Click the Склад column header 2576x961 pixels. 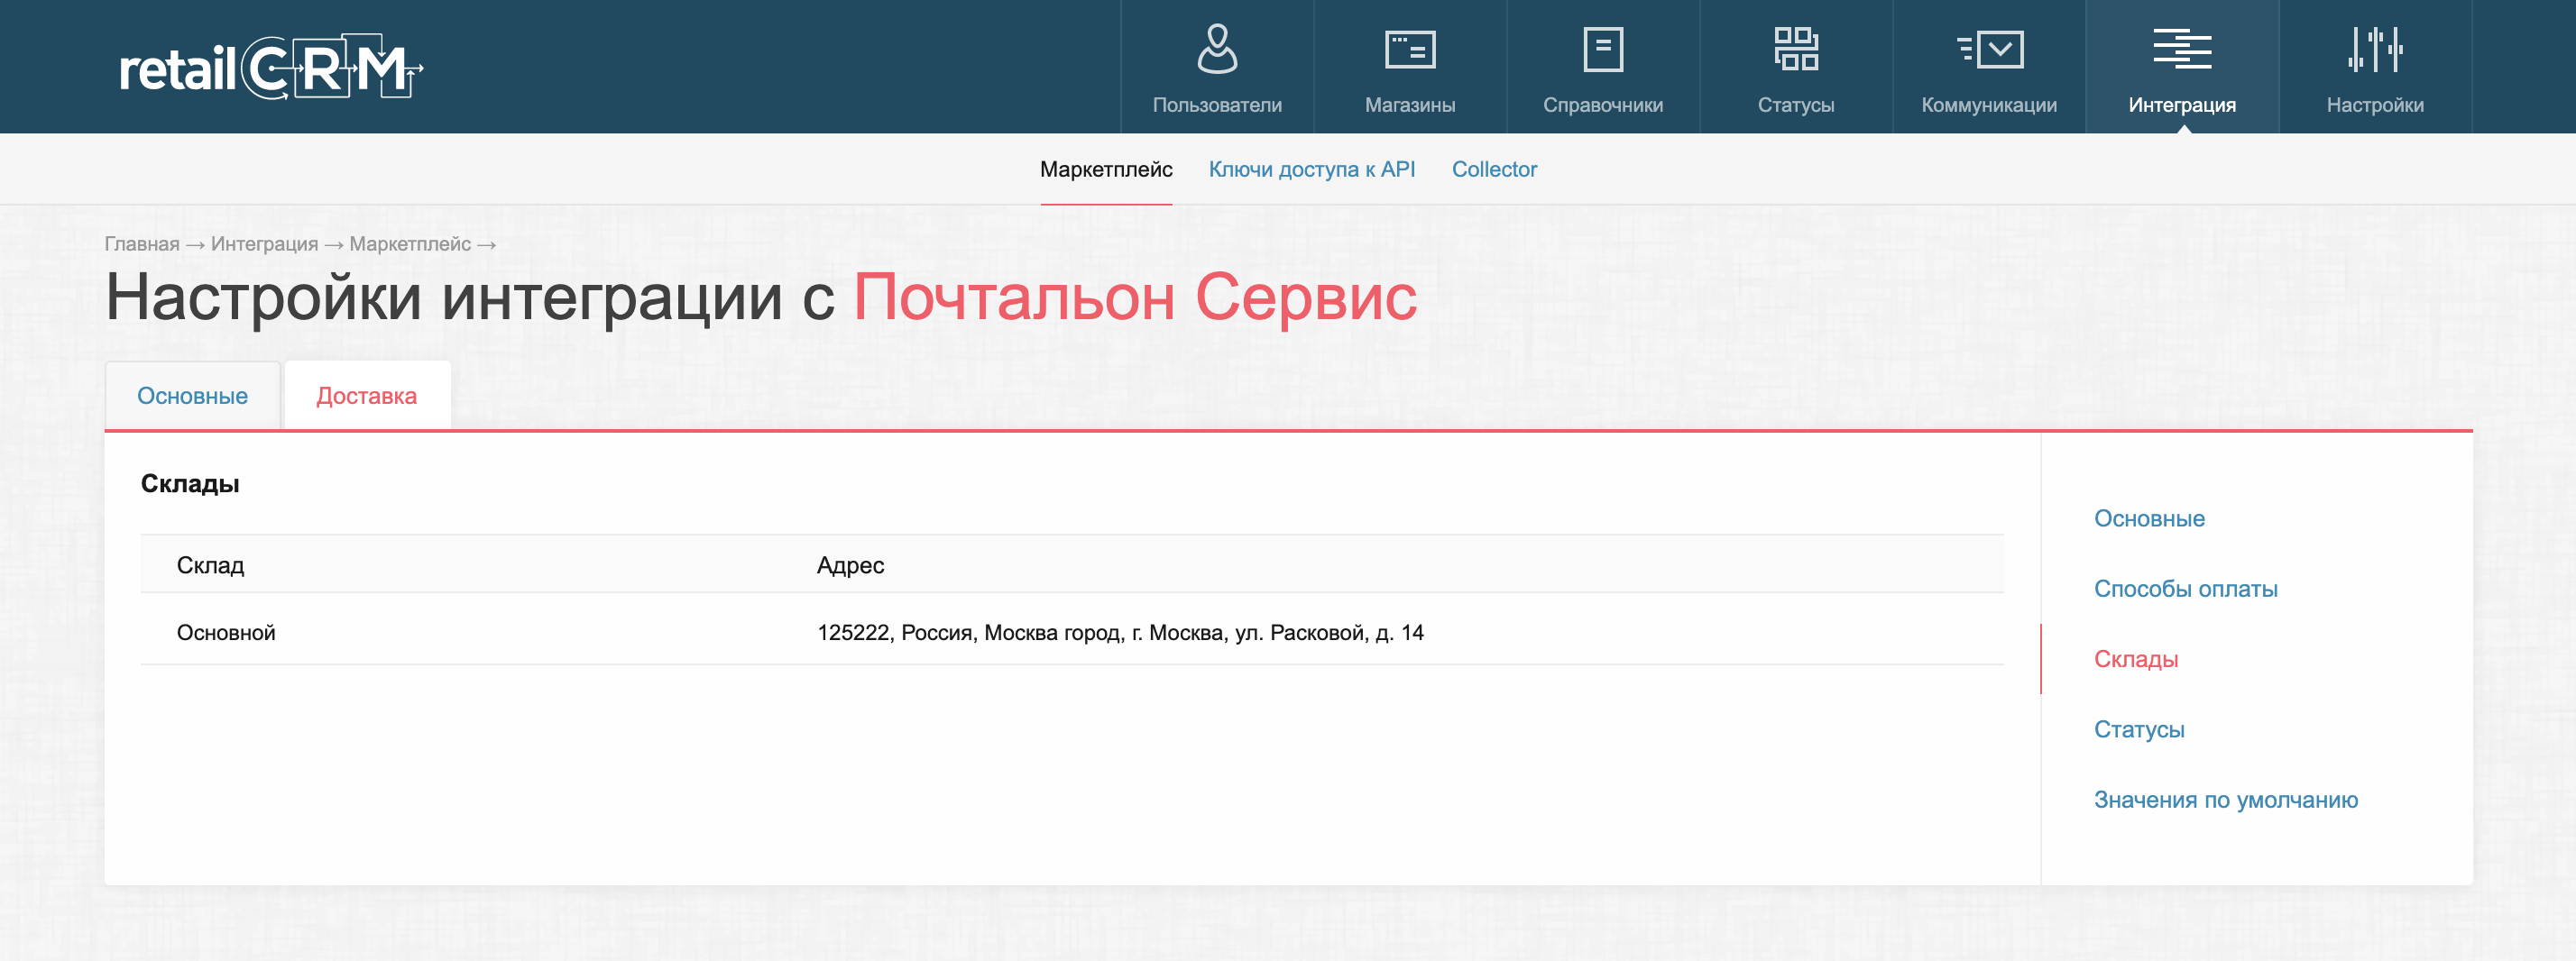(x=210, y=565)
